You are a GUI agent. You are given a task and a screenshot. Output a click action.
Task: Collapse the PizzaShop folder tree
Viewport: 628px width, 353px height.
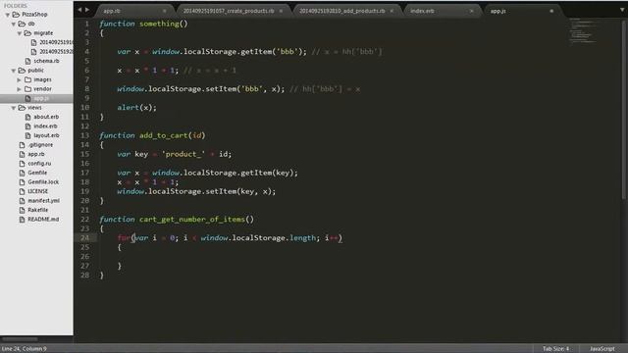tap(8, 15)
